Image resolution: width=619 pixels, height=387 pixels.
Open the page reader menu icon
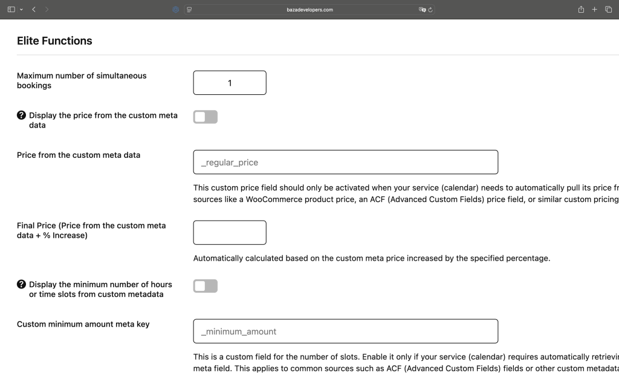(189, 10)
